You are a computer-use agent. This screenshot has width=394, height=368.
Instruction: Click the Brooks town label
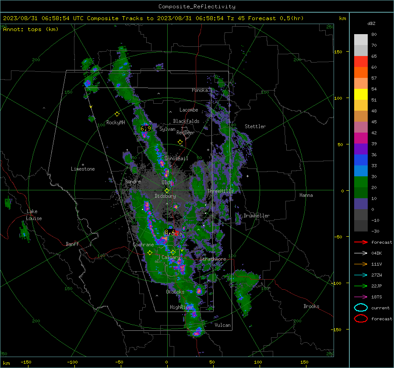[311, 306]
